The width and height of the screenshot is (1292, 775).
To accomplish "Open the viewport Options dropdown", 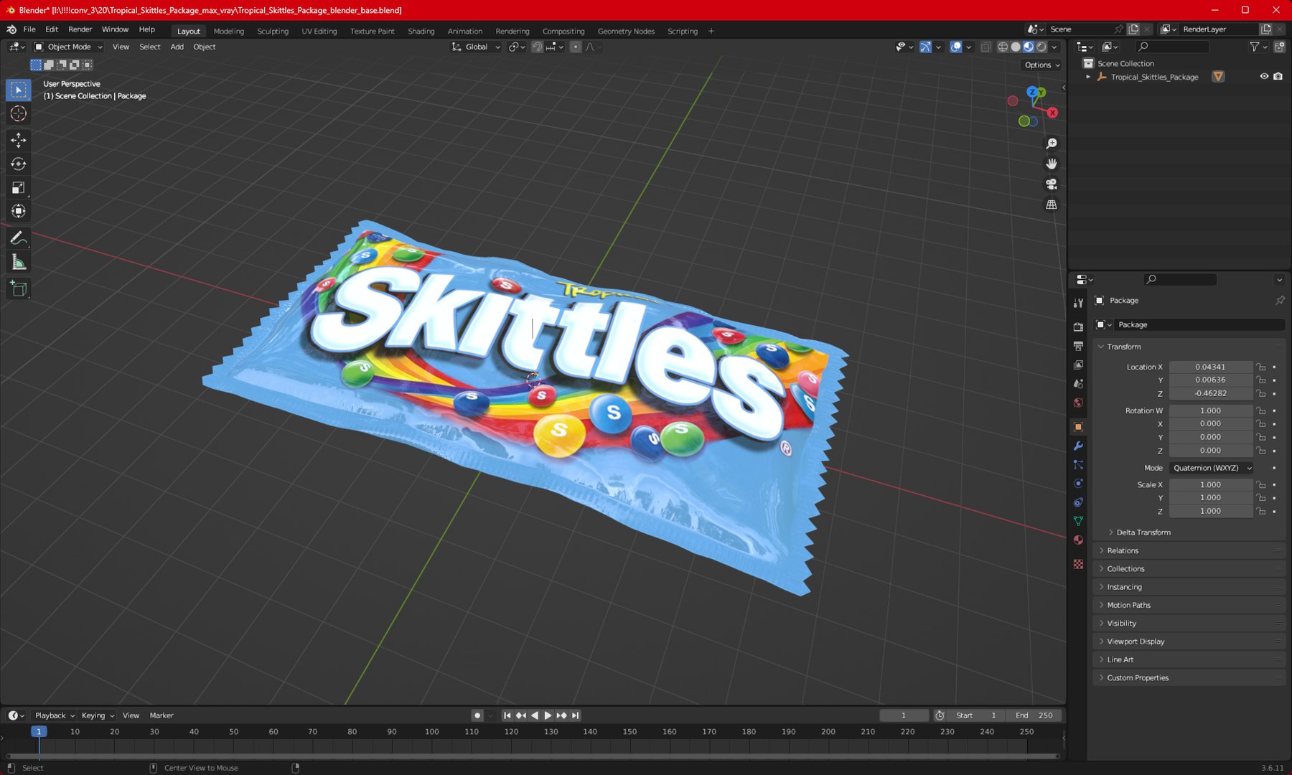I will point(1042,65).
